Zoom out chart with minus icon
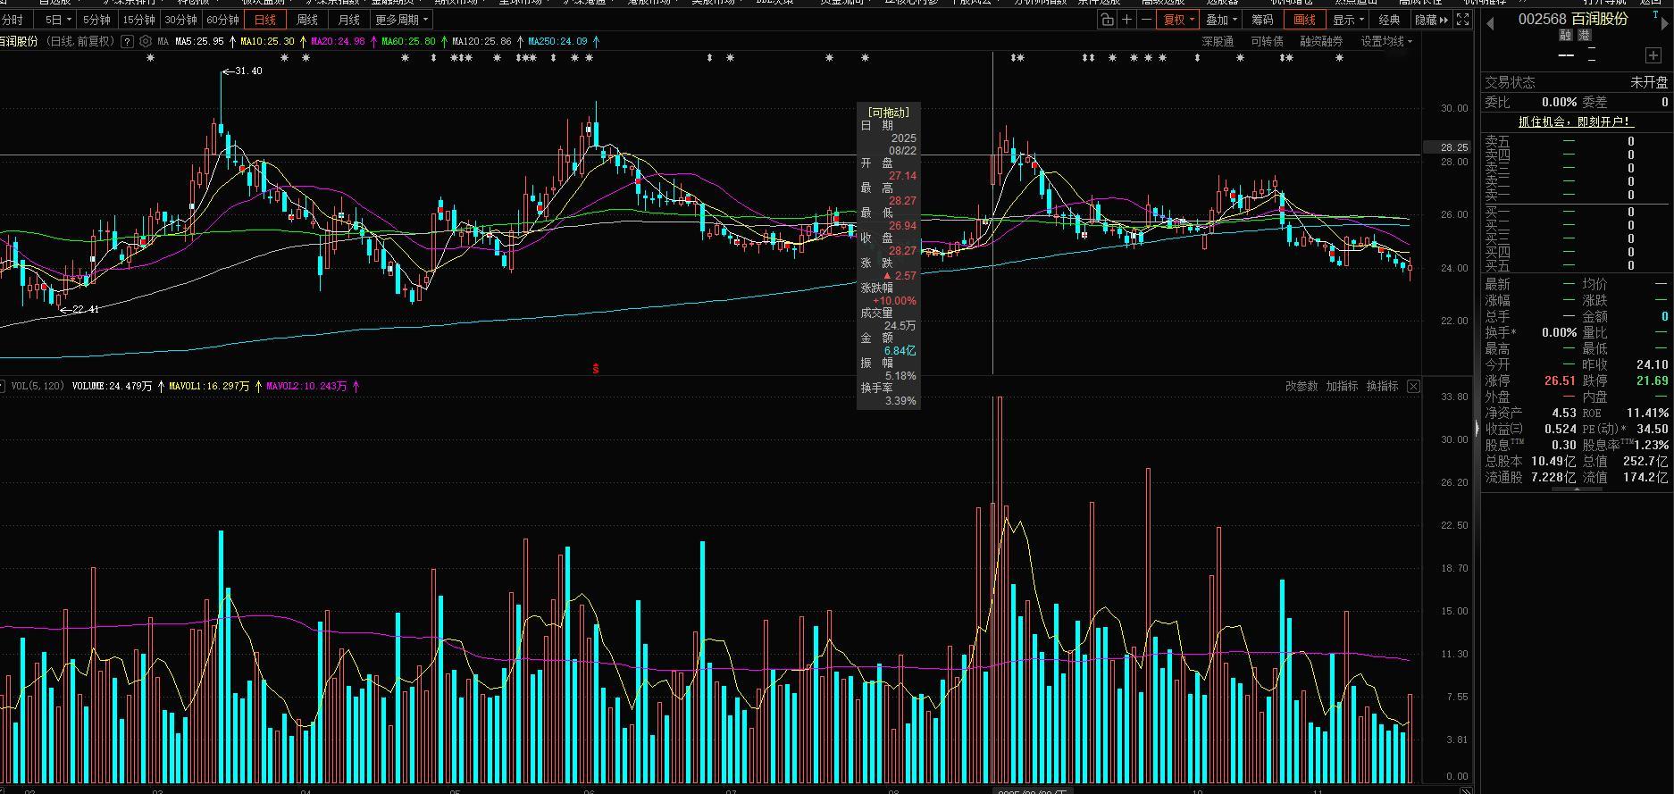1674x794 pixels. [x=1147, y=20]
